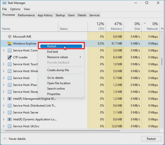Image resolution: width=165 pixels, height=145 pixels.
Task: Sort by the Status column header
Action: [73, 26]
